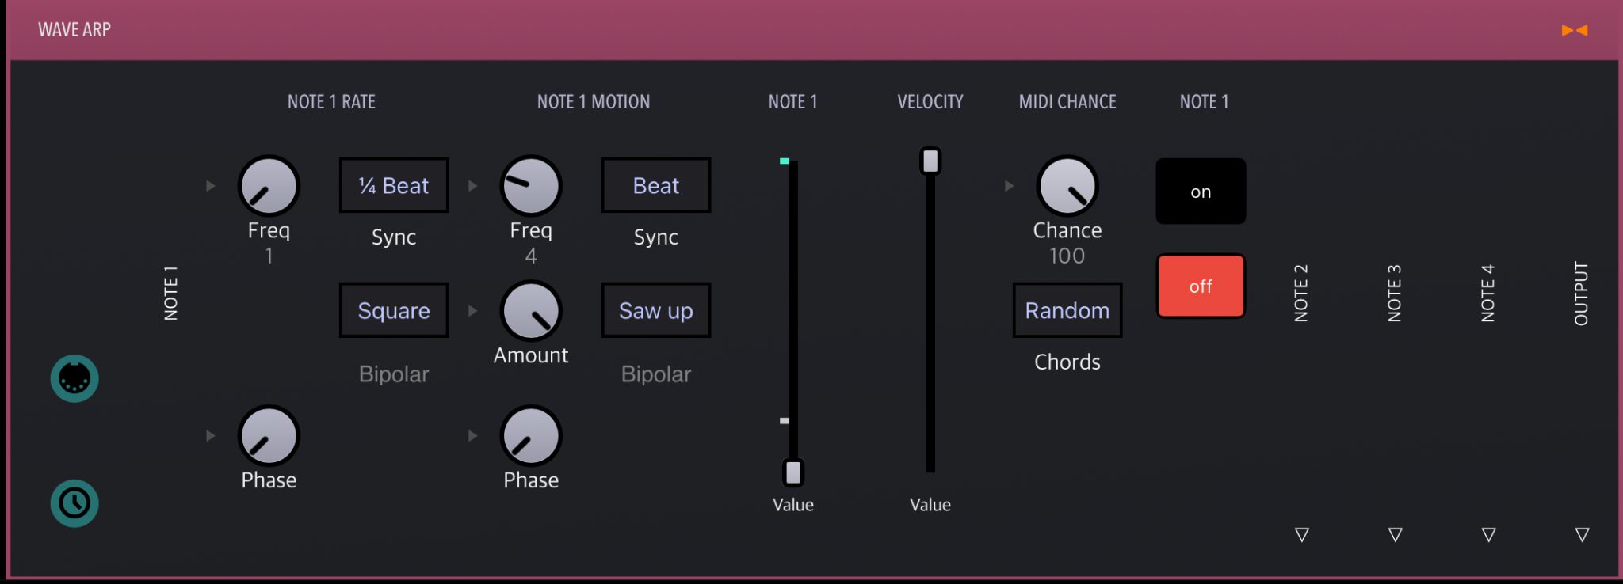1623x584 pixels.
Task: Expand the Note 4 section triangle
Action: (1488, 535)
